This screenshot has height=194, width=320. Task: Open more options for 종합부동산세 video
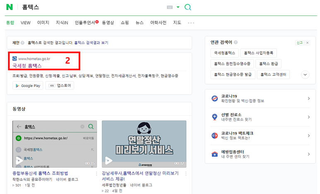point(96,174)
